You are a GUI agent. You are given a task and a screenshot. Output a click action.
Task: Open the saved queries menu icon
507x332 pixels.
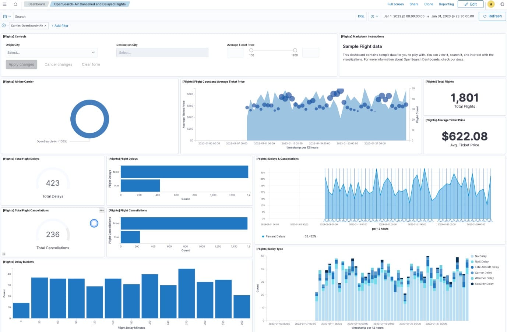(x=7, y=17)
